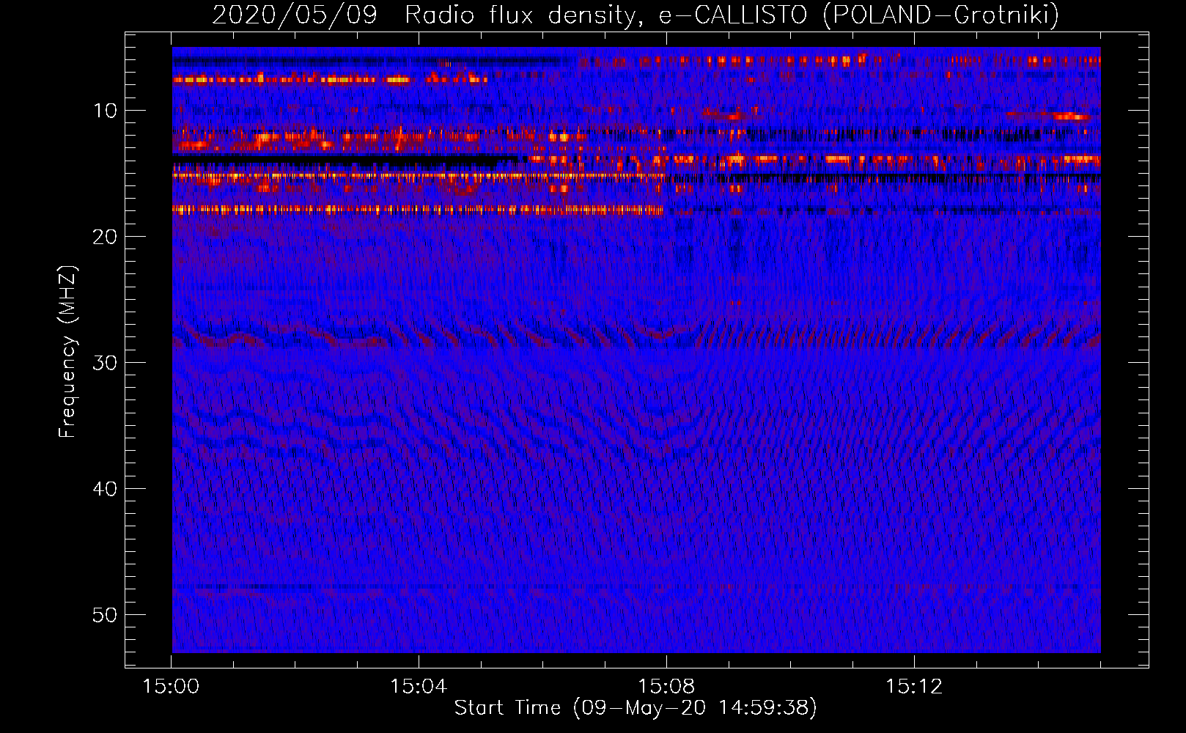Viewport: 1186px width, 733px height.
Task: Click the '40' frequency tick label
Action: (106, 489)
